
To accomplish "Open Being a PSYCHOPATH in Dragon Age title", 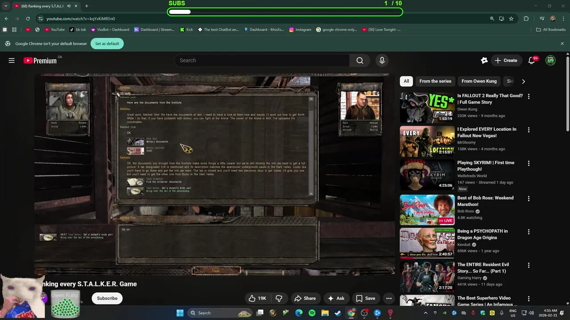I will [x=482, y=234].
